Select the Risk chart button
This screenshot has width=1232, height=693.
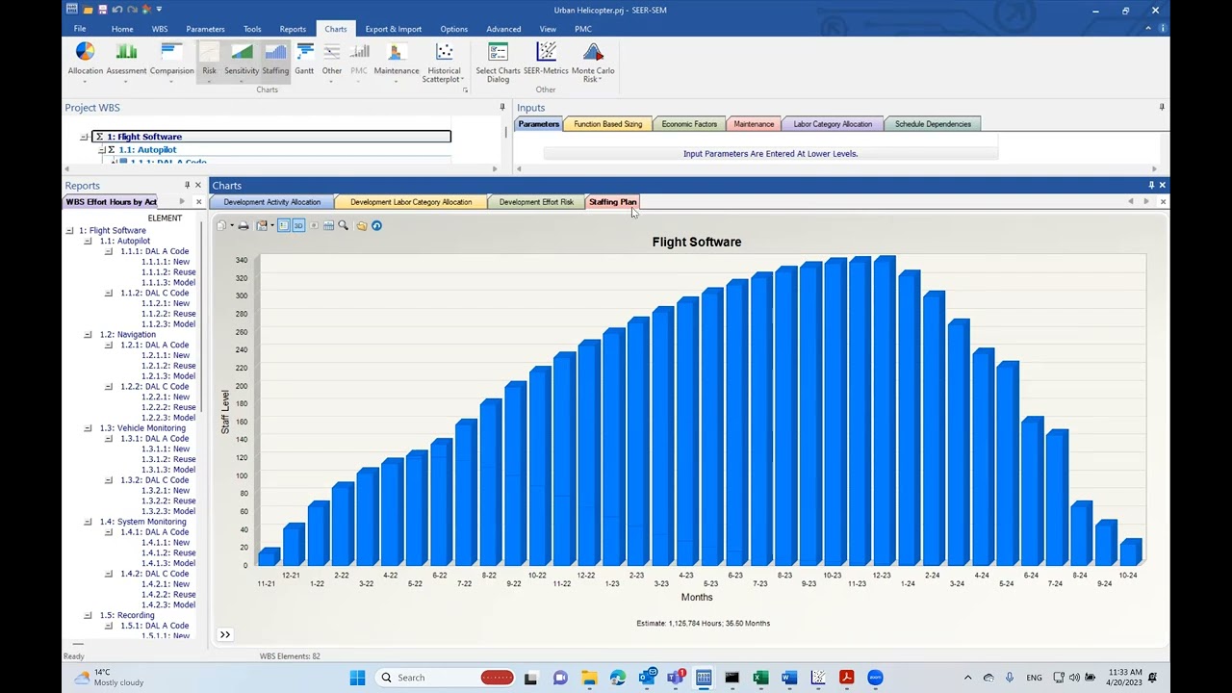tap(209, 60)
